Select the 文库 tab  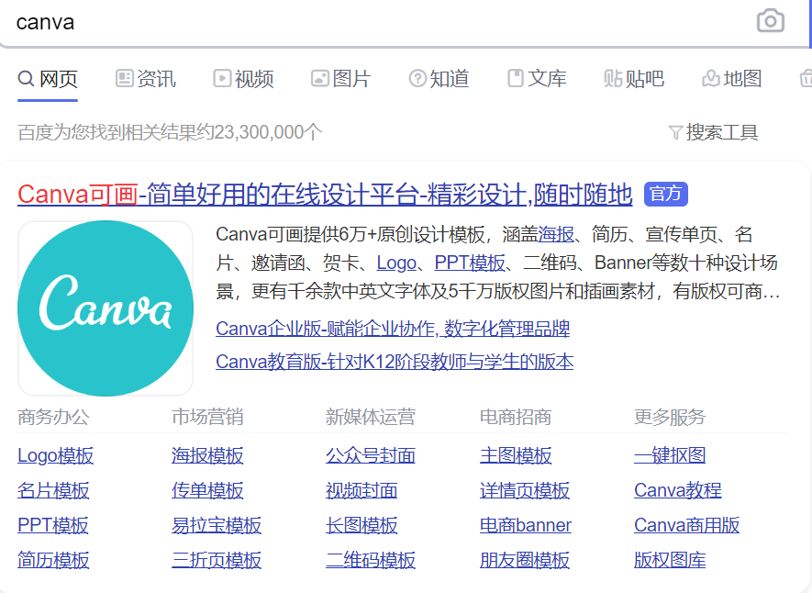point(537,79)
